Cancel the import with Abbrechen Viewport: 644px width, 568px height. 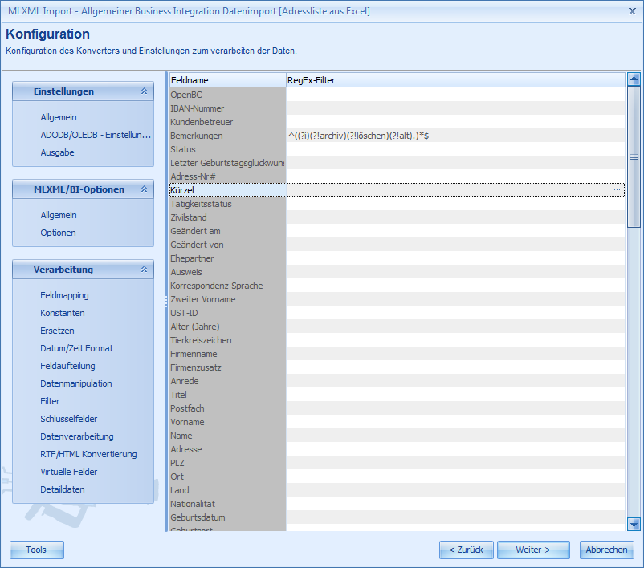[606, 549]
